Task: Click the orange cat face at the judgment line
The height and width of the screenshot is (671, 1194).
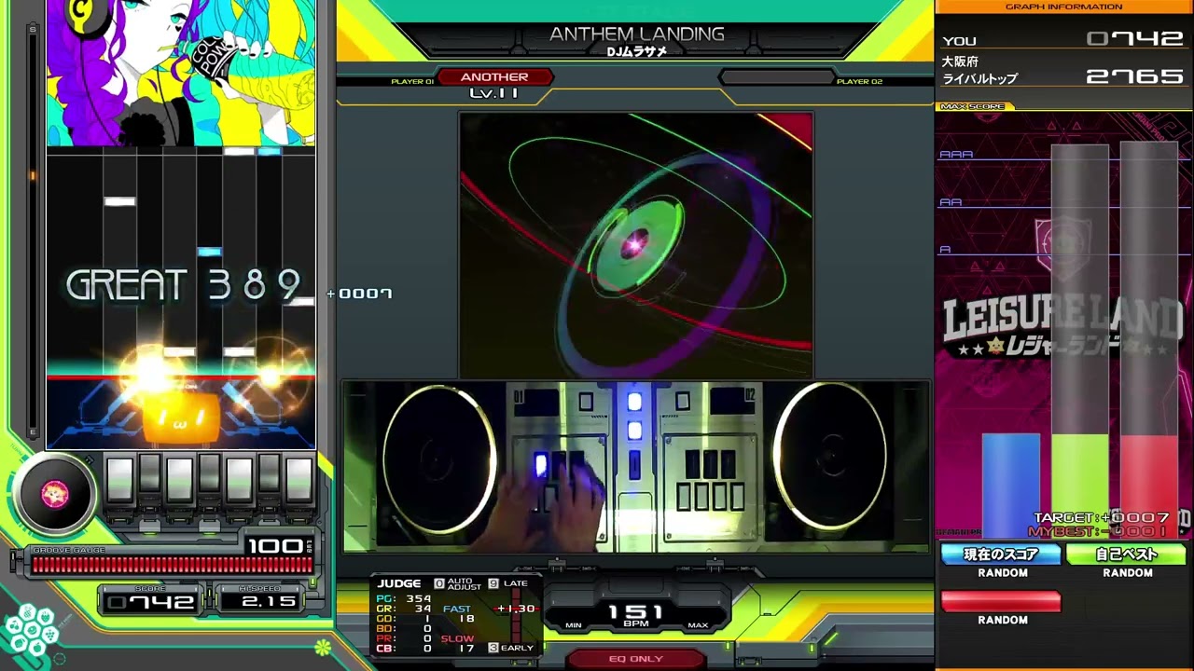Action: click(x=181, y=418)
